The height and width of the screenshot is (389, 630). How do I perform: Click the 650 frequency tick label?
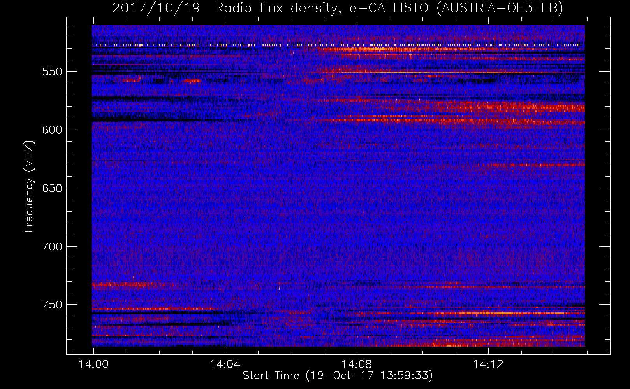52,189
